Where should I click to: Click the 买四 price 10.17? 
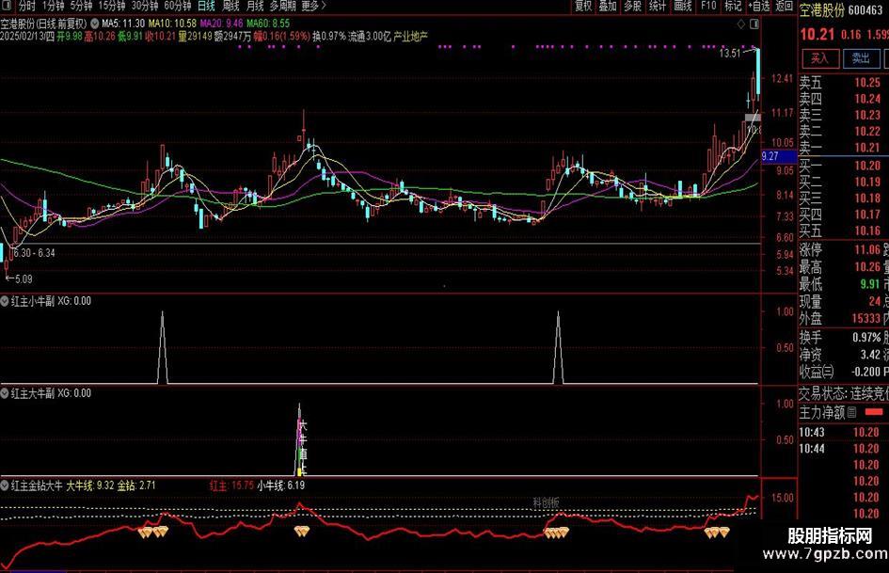point(867,215)
